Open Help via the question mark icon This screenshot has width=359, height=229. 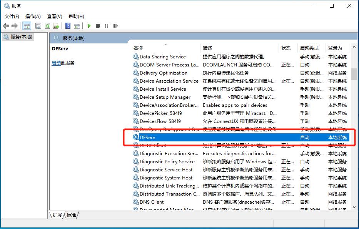[68, 26]
